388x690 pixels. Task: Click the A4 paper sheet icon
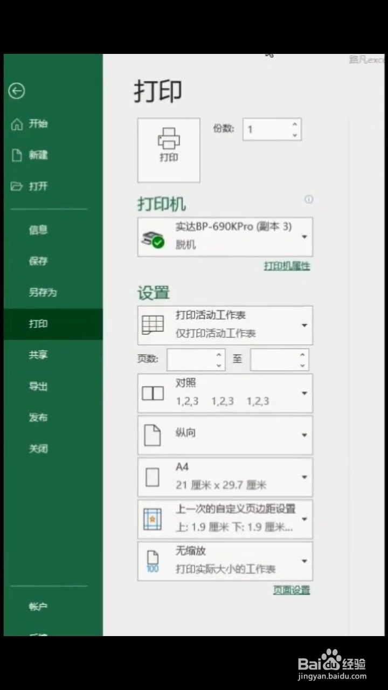[153, 477]
